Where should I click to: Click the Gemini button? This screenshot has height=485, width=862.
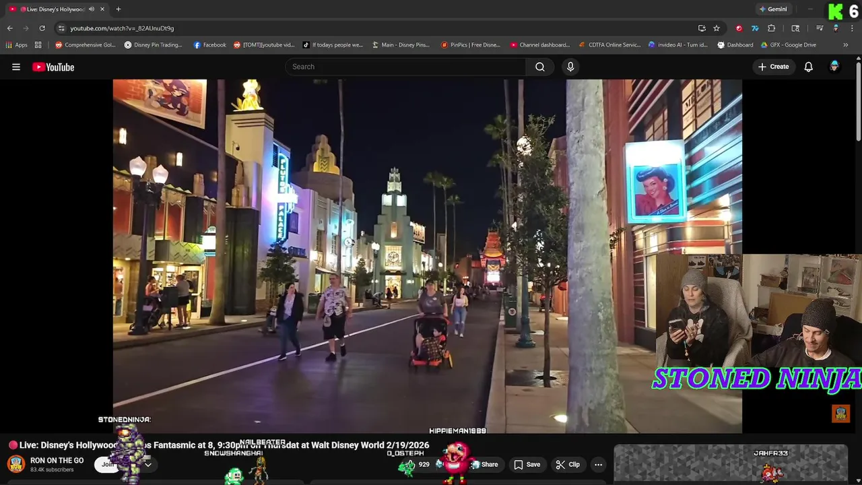point(772,9)
